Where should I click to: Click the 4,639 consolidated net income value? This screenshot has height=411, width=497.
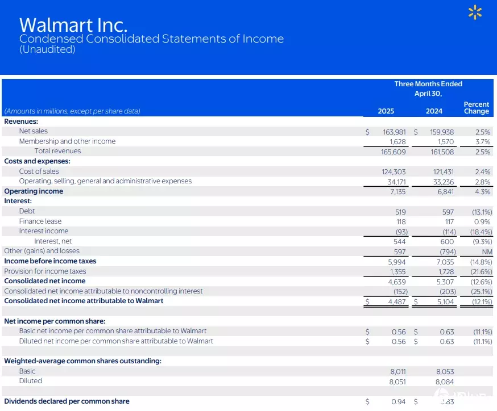coord(397,282)
